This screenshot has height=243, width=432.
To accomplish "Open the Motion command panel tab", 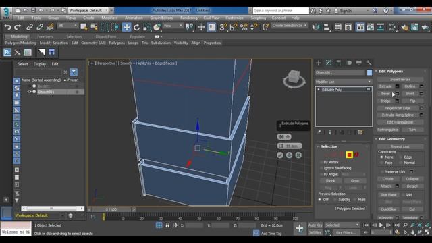I will (x=349, y=63).
